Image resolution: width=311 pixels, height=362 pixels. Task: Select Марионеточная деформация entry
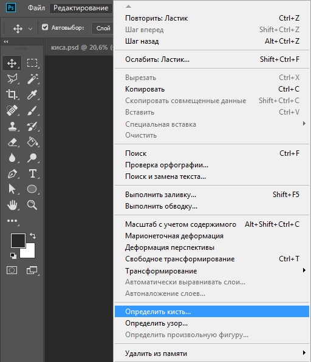pyautogui.click(x=212, y=236)
